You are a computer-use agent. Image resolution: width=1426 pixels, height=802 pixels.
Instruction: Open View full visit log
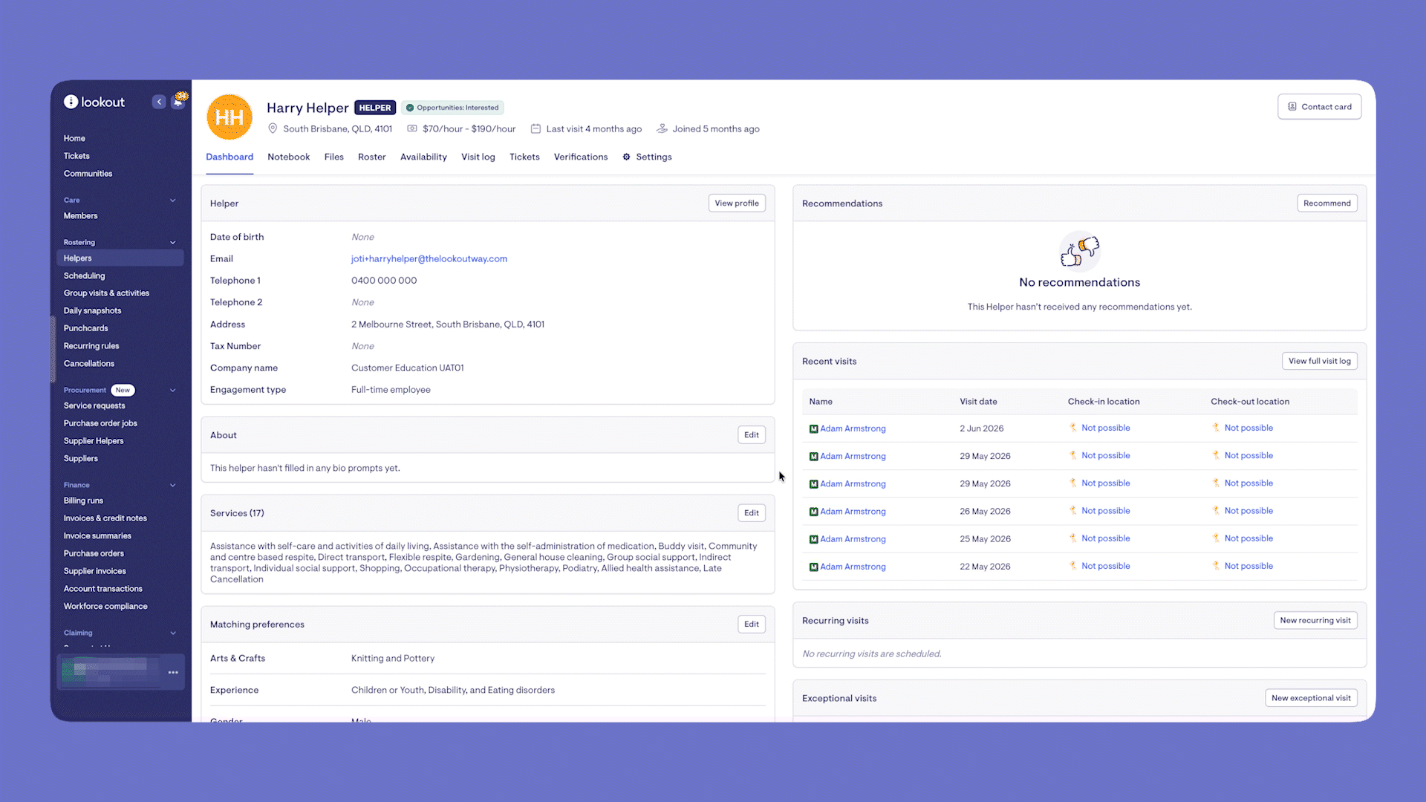click(x=1319, y=361)
